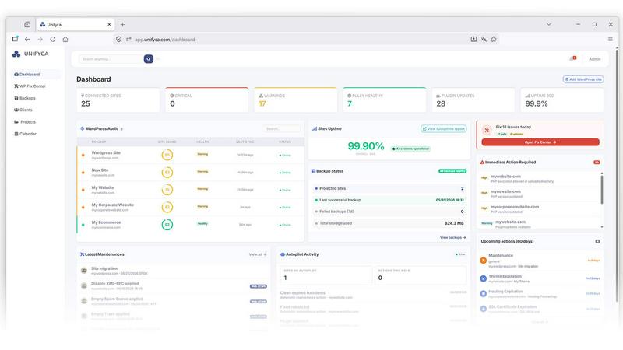This screenshot has width=623, height=350.
Task: Click View full uptime report
Action: (443, 128)
